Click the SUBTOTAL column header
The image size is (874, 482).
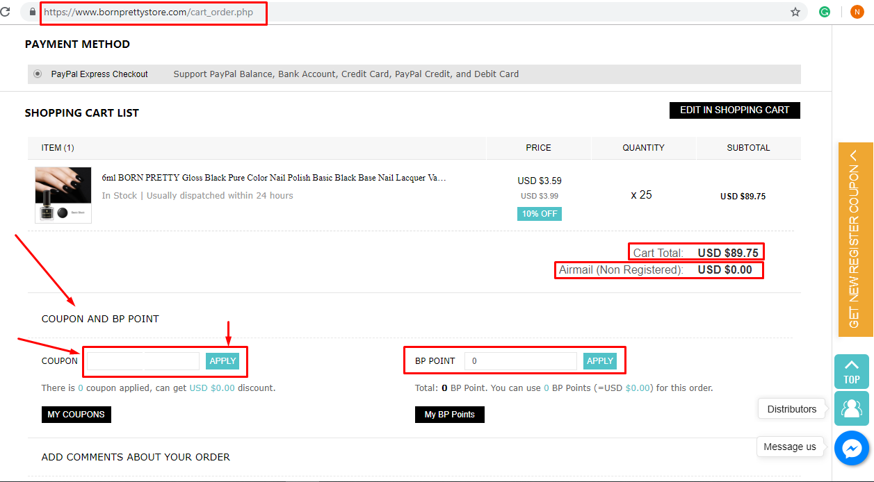point(748,147)
